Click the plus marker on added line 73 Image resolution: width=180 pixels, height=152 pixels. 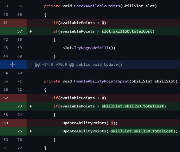tap(30, 106)
